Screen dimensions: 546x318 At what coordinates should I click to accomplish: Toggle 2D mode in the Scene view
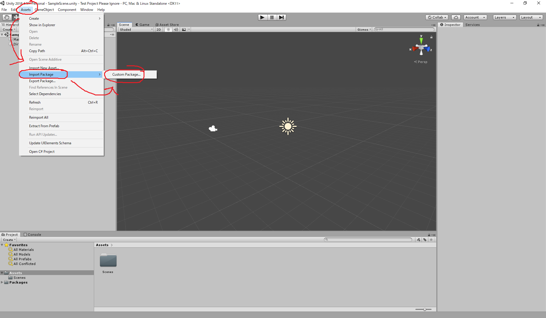click(159, 29)
